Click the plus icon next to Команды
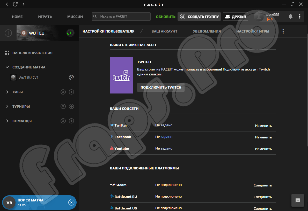The width and height of the screenshot is (308, 211). pyautogui.click(x=71, y=121)
